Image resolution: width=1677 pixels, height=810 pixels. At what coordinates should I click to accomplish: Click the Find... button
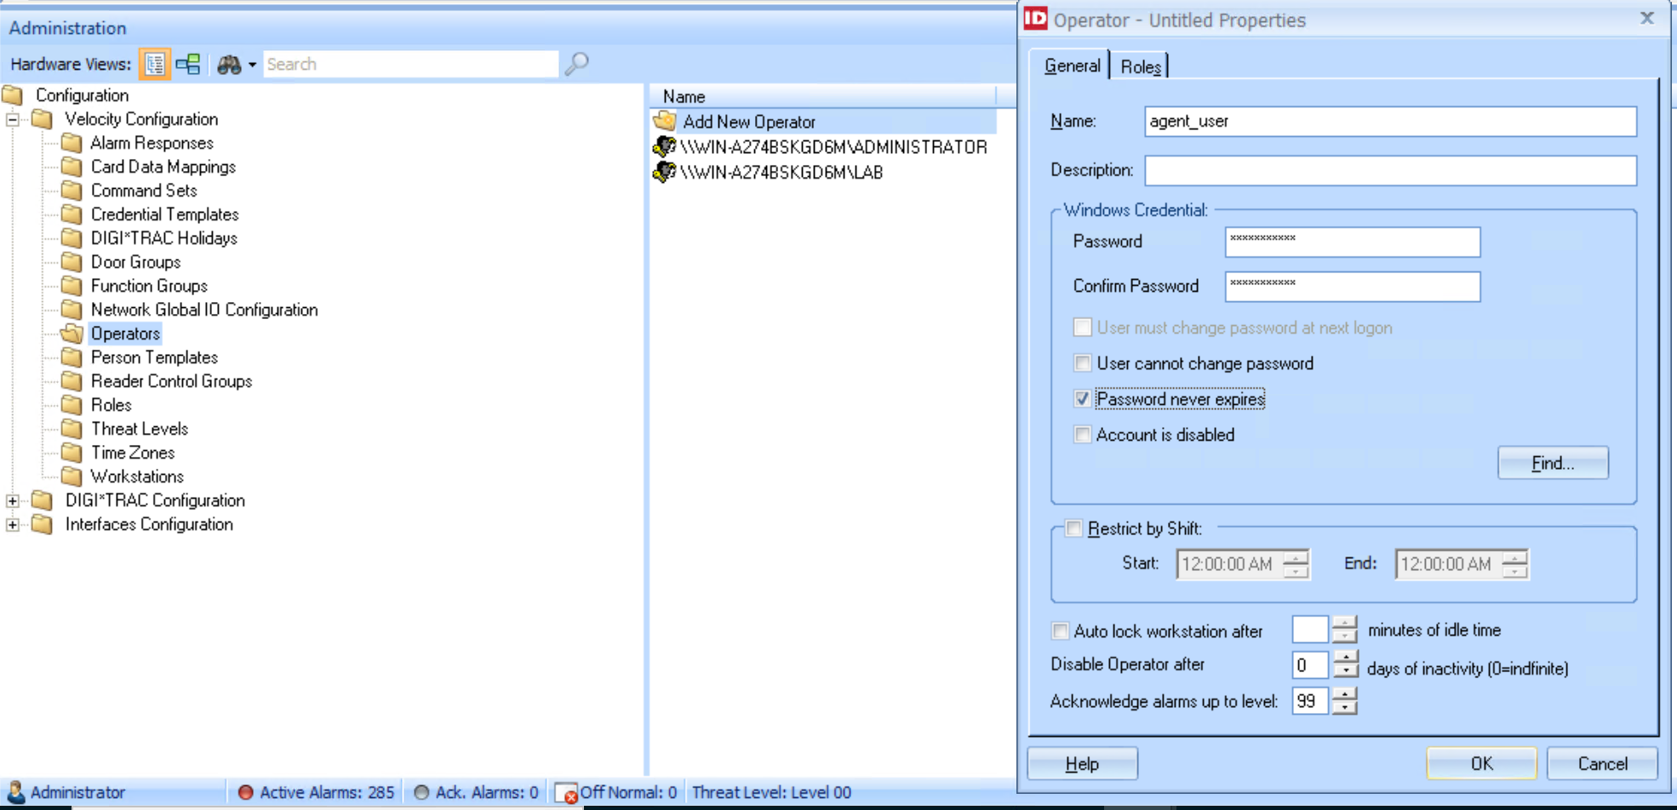tap(1553, 463)
